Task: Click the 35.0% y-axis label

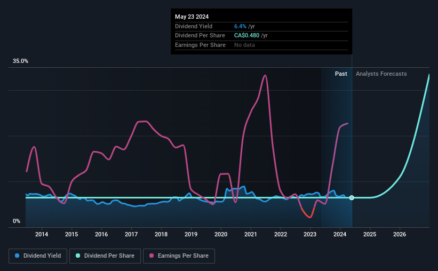Action: click(20, 61)
